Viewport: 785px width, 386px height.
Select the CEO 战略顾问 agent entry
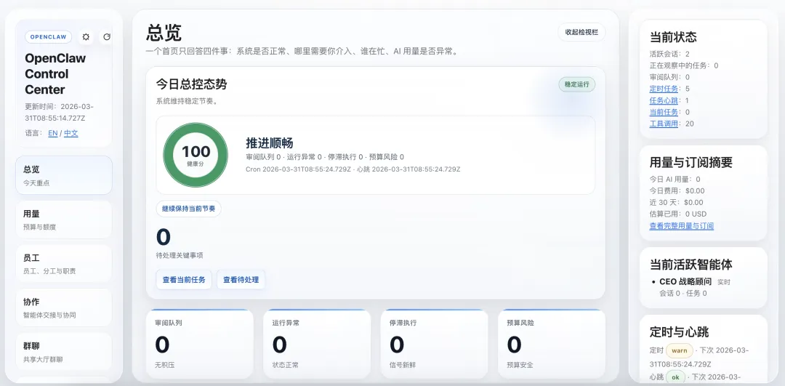[685, 282]
